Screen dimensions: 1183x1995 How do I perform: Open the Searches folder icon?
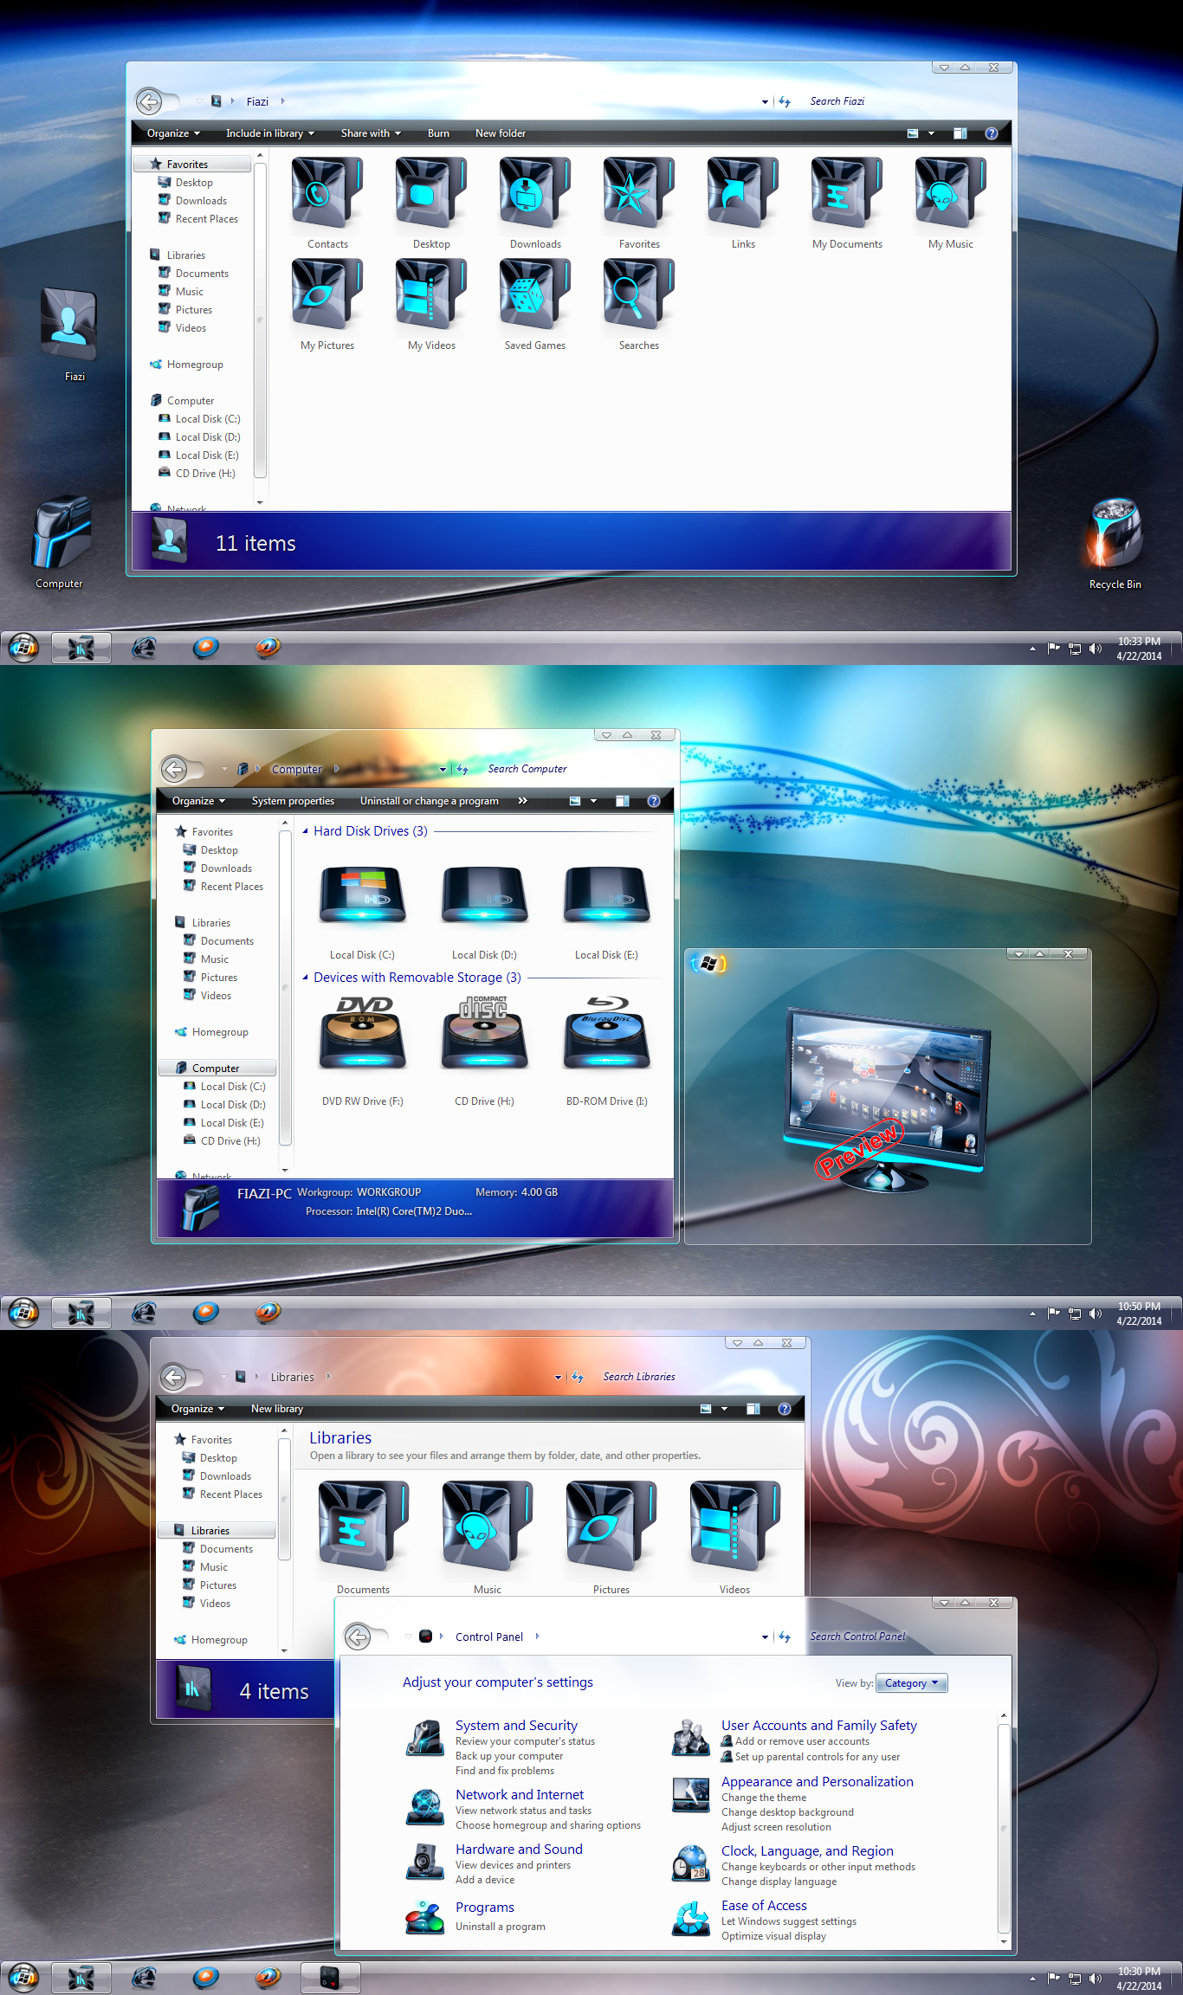(639, 294)
